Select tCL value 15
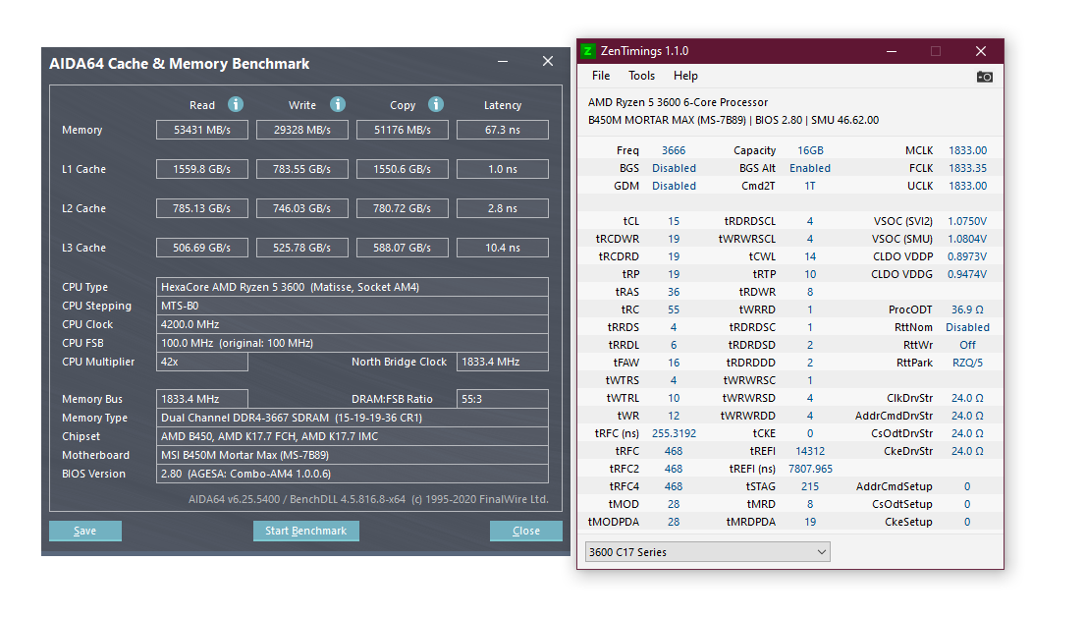The width and height of the screenshot is (1086, 618). click(x=674, y=221)
